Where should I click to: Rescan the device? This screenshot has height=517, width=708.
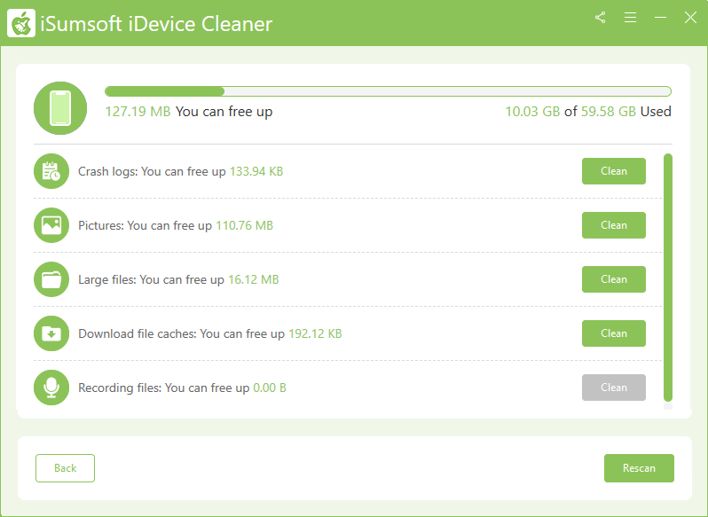tap(639, 468)
